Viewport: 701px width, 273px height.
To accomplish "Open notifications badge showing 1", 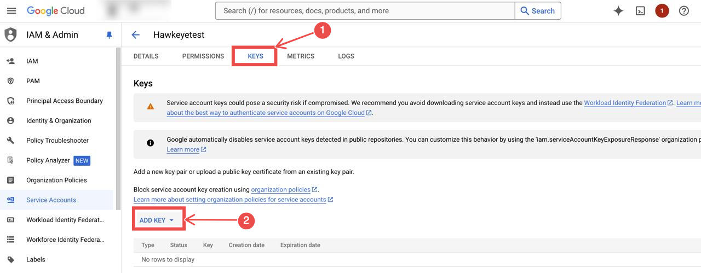I will tap(662, 11).
